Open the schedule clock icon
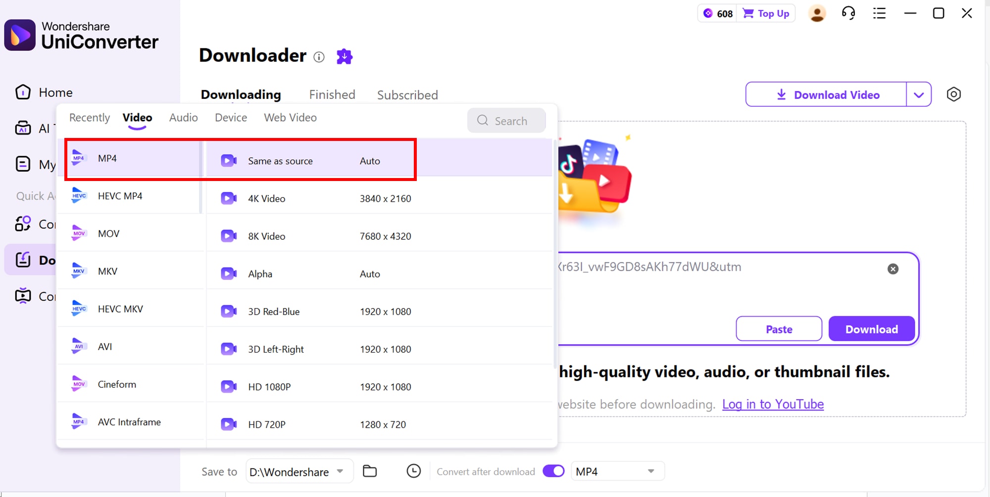Screen dimensions: 990x497 tap(414, 471)
